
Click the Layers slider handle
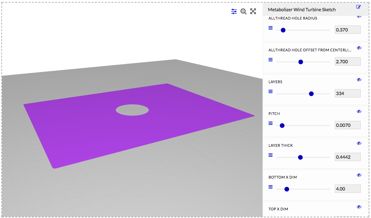(311, 94)
